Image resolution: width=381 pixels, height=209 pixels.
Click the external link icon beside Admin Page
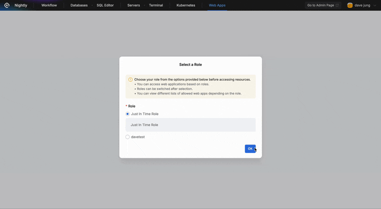pyautogui.click(x=337, y=5)
